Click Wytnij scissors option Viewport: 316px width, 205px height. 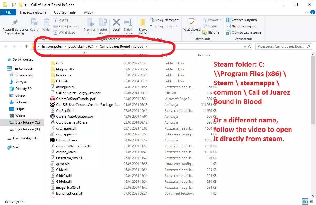[61, 20]
